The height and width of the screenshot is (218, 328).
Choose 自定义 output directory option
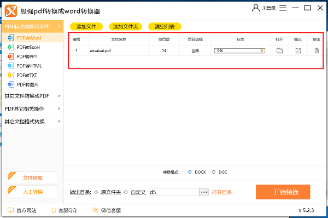point(126,192)
